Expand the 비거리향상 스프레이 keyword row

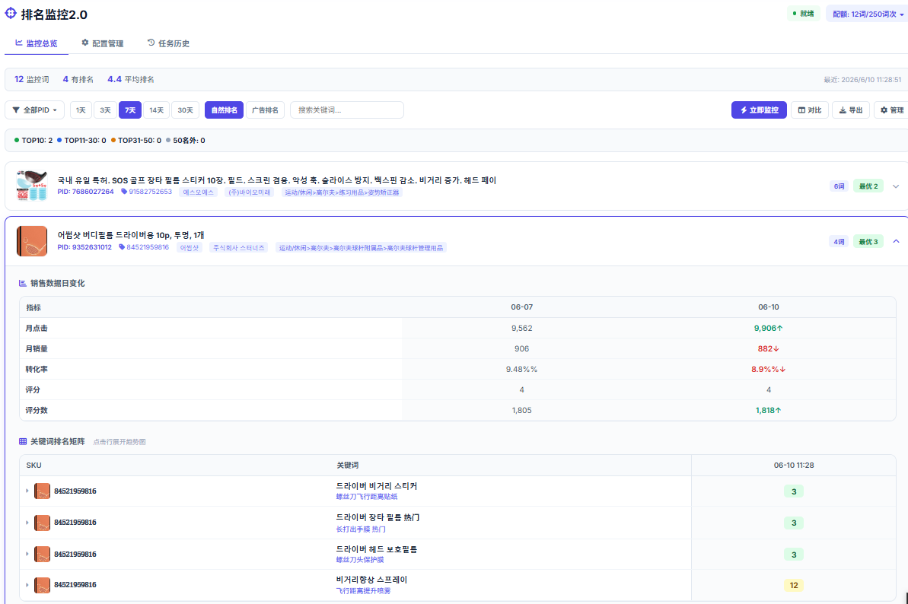pyautogui.click(x=27, y=585)
